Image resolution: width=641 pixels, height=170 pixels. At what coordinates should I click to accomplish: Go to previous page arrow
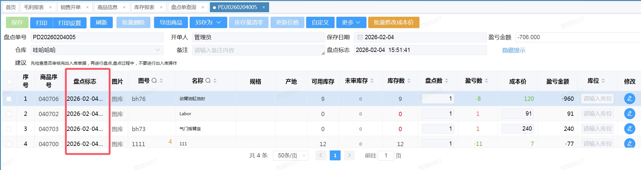click(x=321, y=156)
